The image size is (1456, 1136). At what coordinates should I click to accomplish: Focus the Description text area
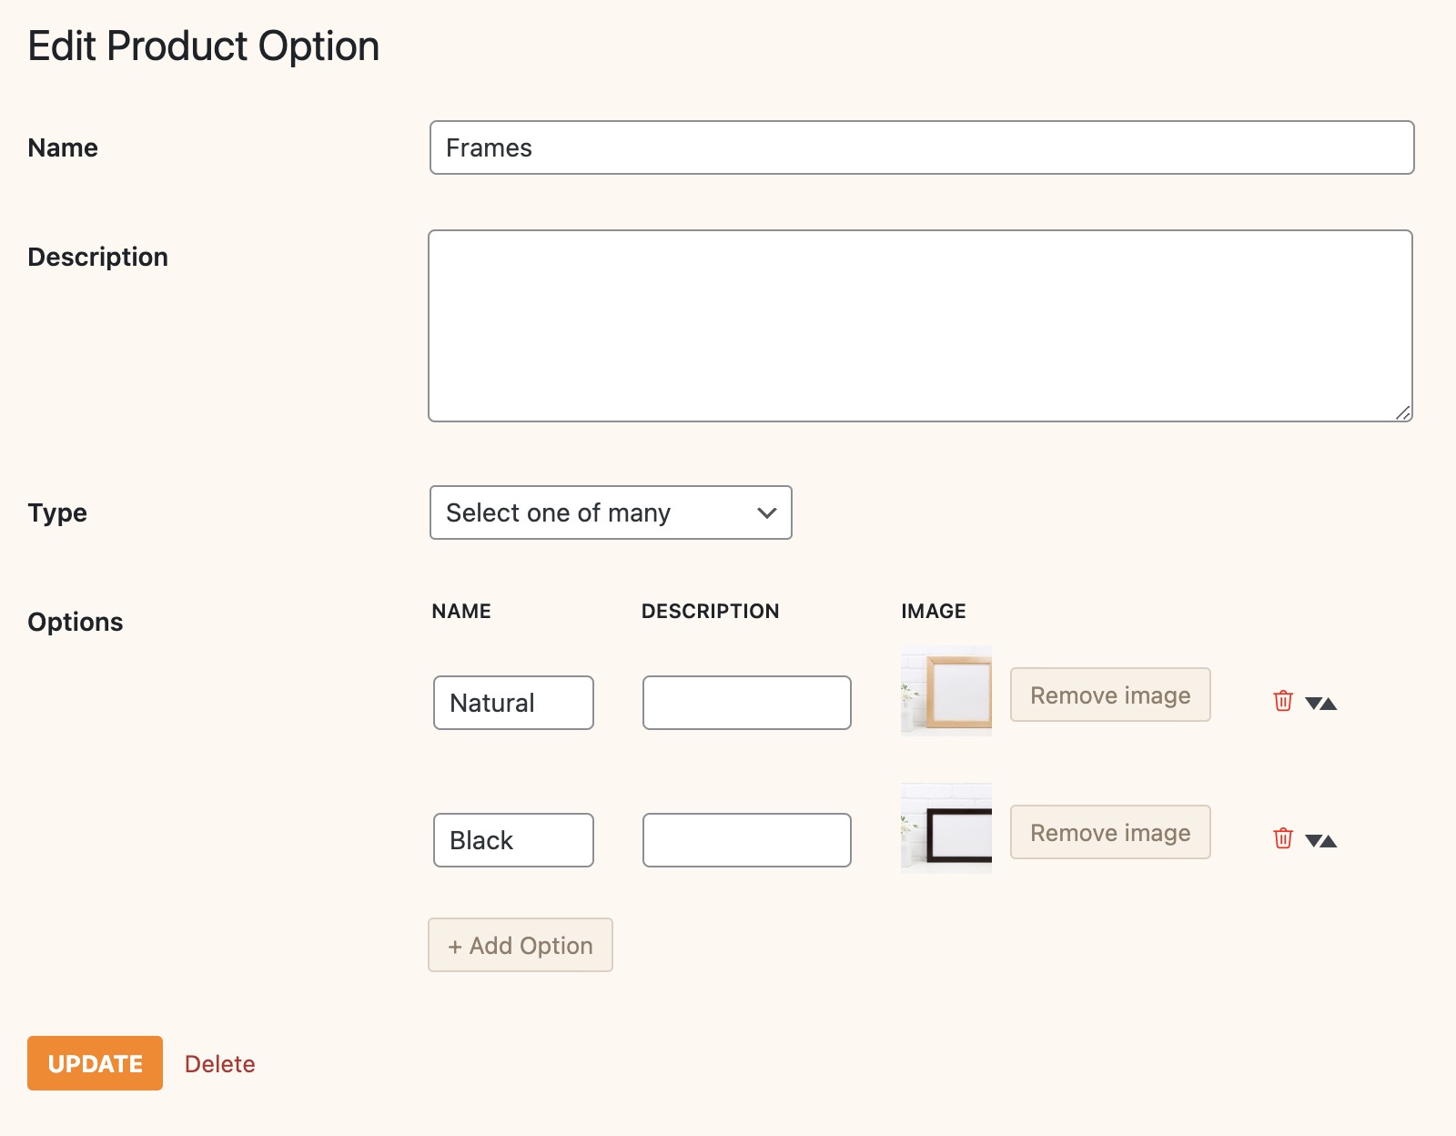(x=919, y=326)
